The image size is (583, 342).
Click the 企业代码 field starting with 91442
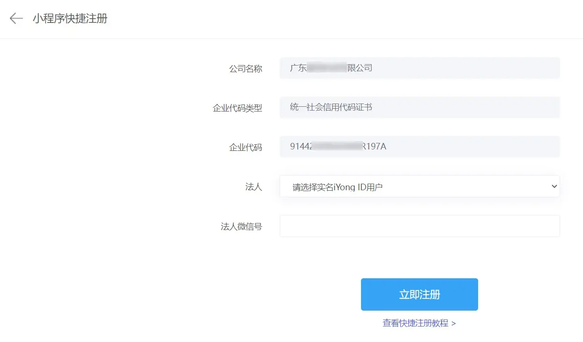point(419,146)
